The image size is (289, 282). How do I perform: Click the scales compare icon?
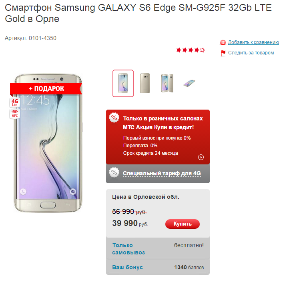(x=223, y=42)
